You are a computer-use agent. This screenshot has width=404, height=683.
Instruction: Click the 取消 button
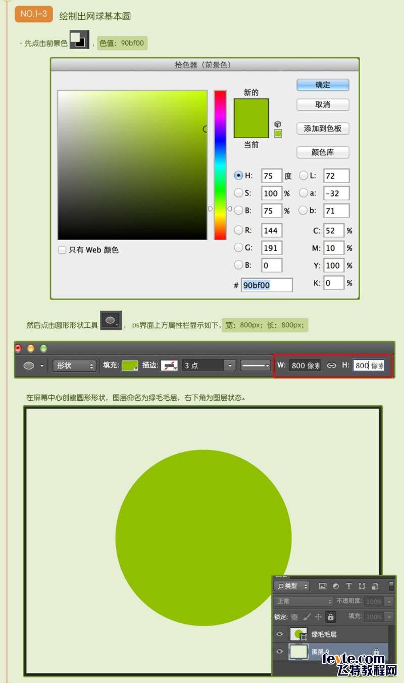[x=323, y=105]
